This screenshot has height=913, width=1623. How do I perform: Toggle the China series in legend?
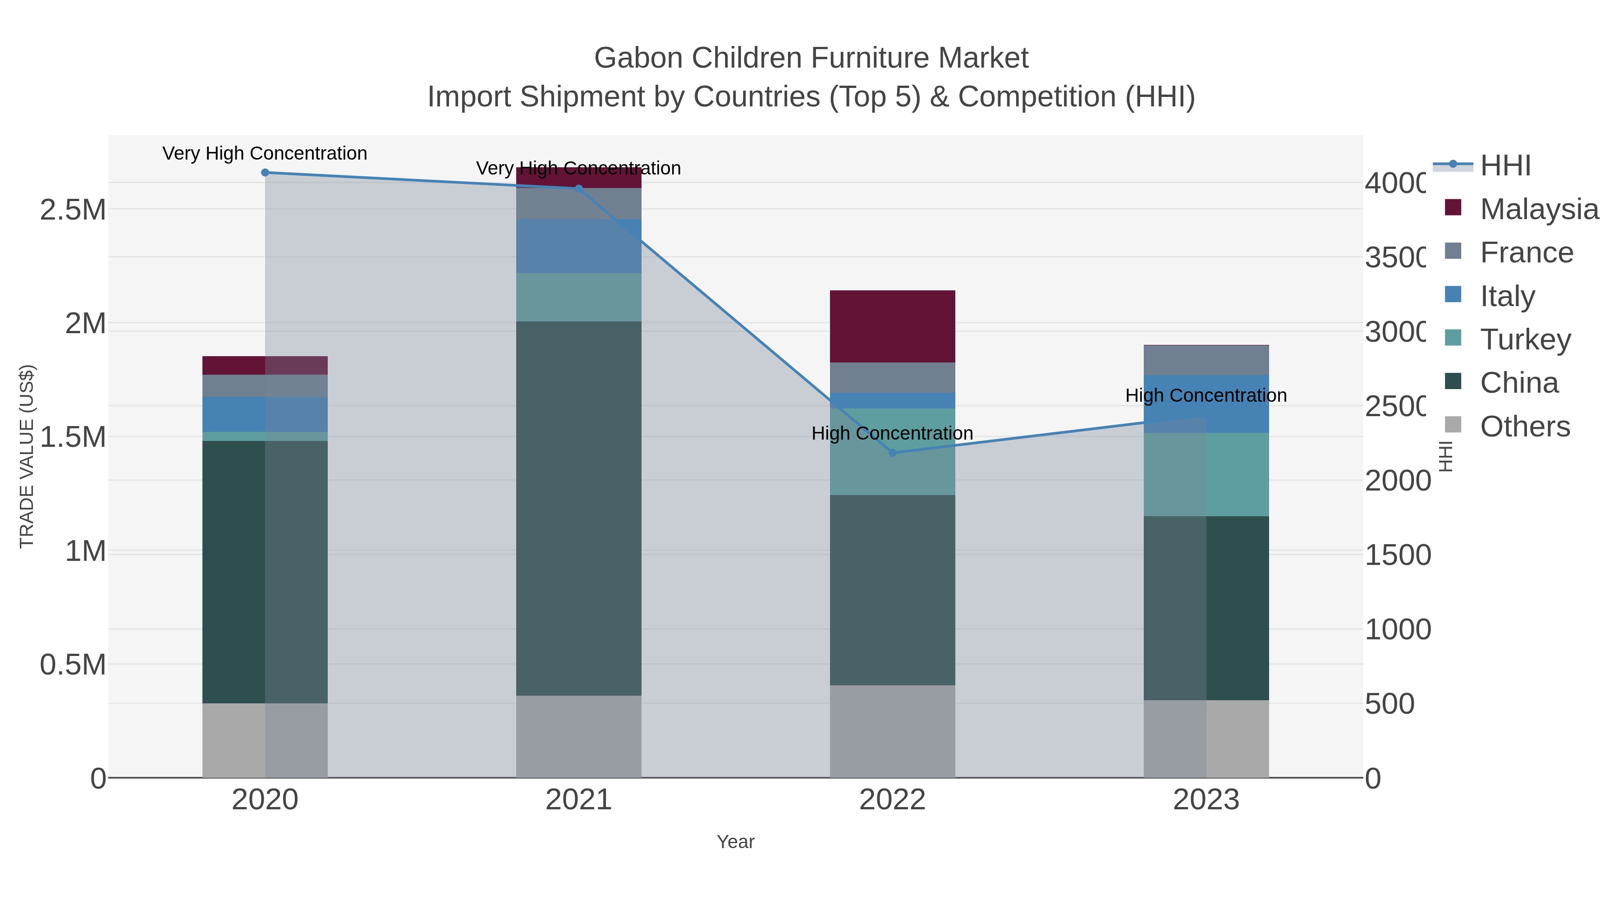click(1501, 382)
